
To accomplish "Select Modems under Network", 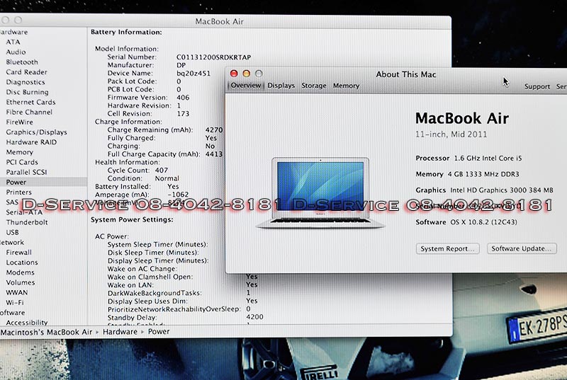I will [x=21, y=272].
